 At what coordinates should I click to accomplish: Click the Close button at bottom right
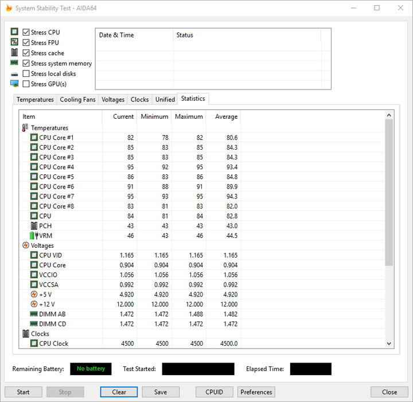[389, 392]
